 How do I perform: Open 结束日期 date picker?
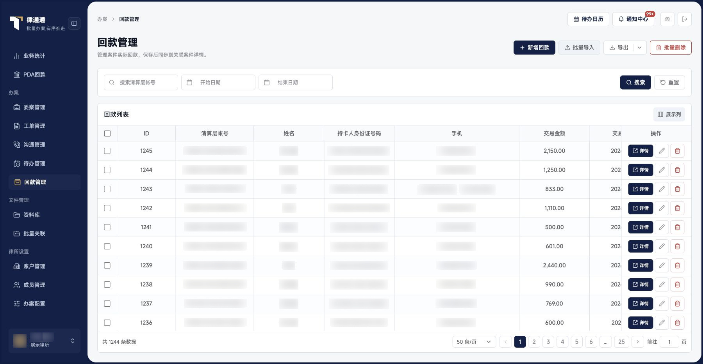296,82
